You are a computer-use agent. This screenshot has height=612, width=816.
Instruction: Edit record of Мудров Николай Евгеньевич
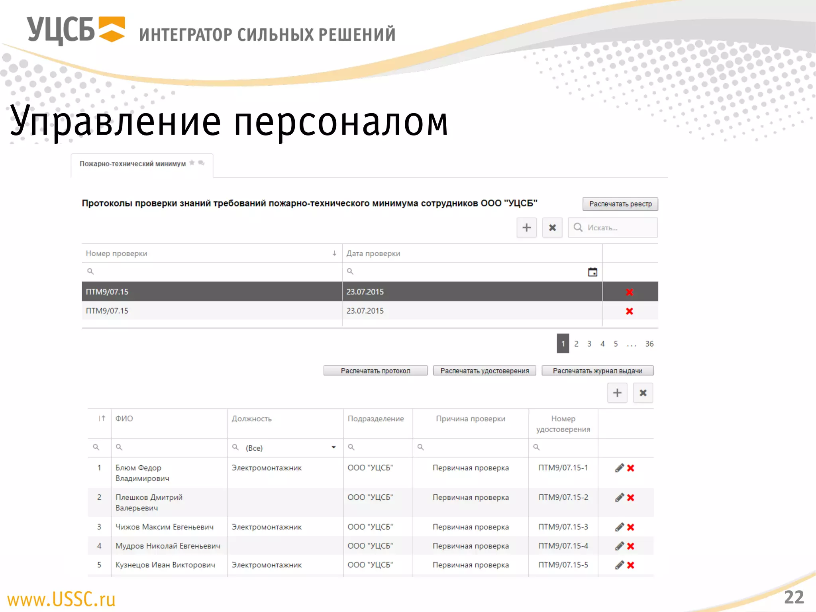(x=619, y=546)
